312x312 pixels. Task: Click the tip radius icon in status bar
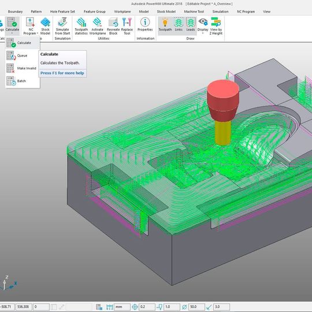[209, 307]
